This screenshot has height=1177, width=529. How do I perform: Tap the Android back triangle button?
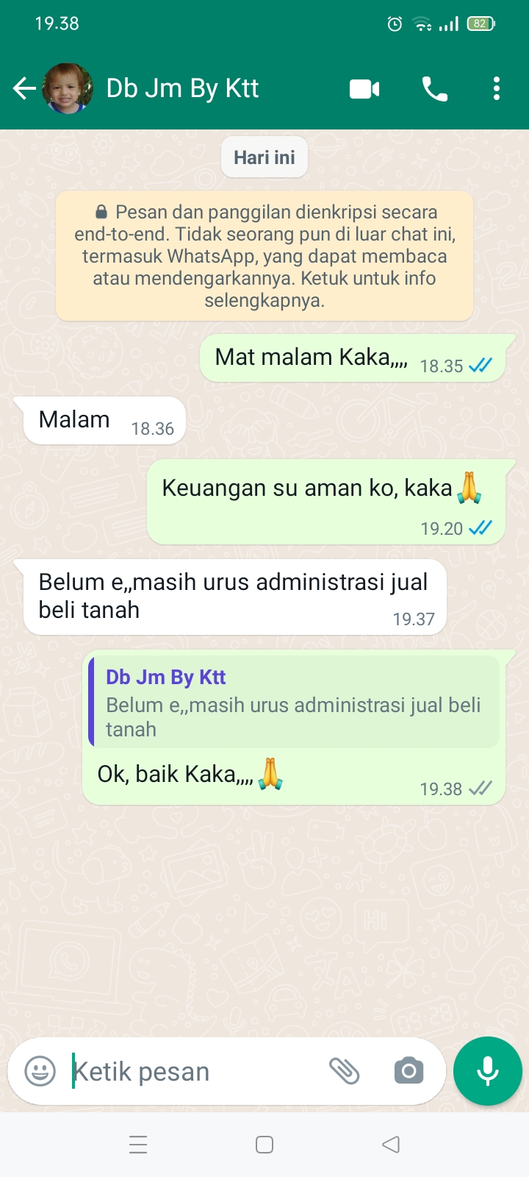point(391,1145)
